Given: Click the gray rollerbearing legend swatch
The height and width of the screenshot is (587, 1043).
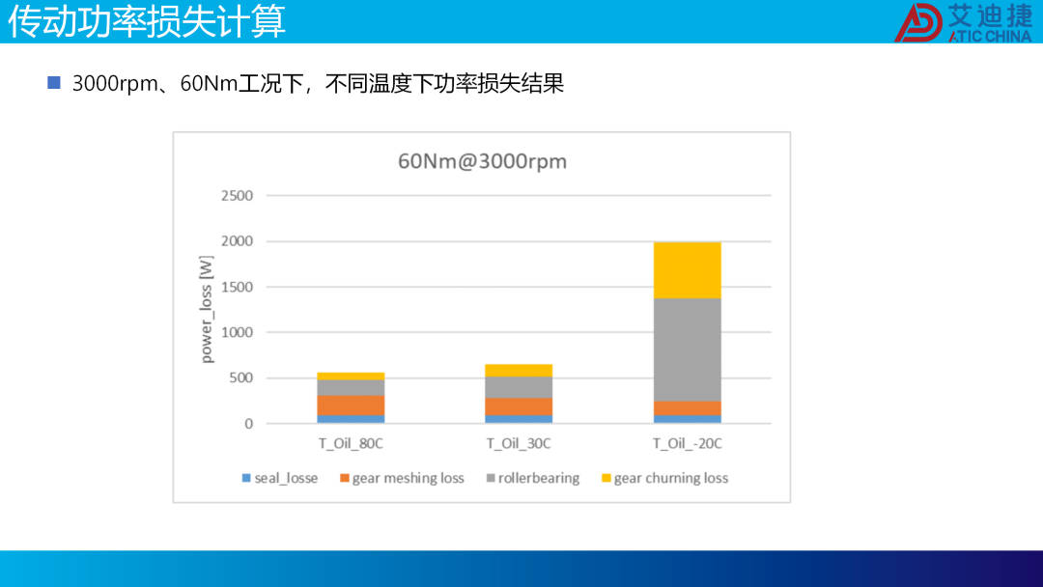Looking at the screenshot, I should tap(491, 478).
